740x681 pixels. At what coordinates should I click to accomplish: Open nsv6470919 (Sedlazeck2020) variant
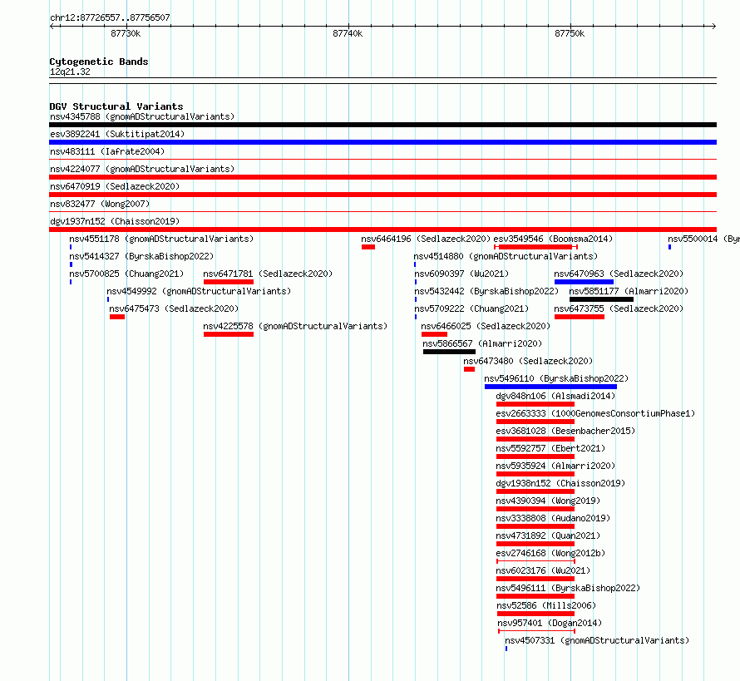click(x=115, y=186)
